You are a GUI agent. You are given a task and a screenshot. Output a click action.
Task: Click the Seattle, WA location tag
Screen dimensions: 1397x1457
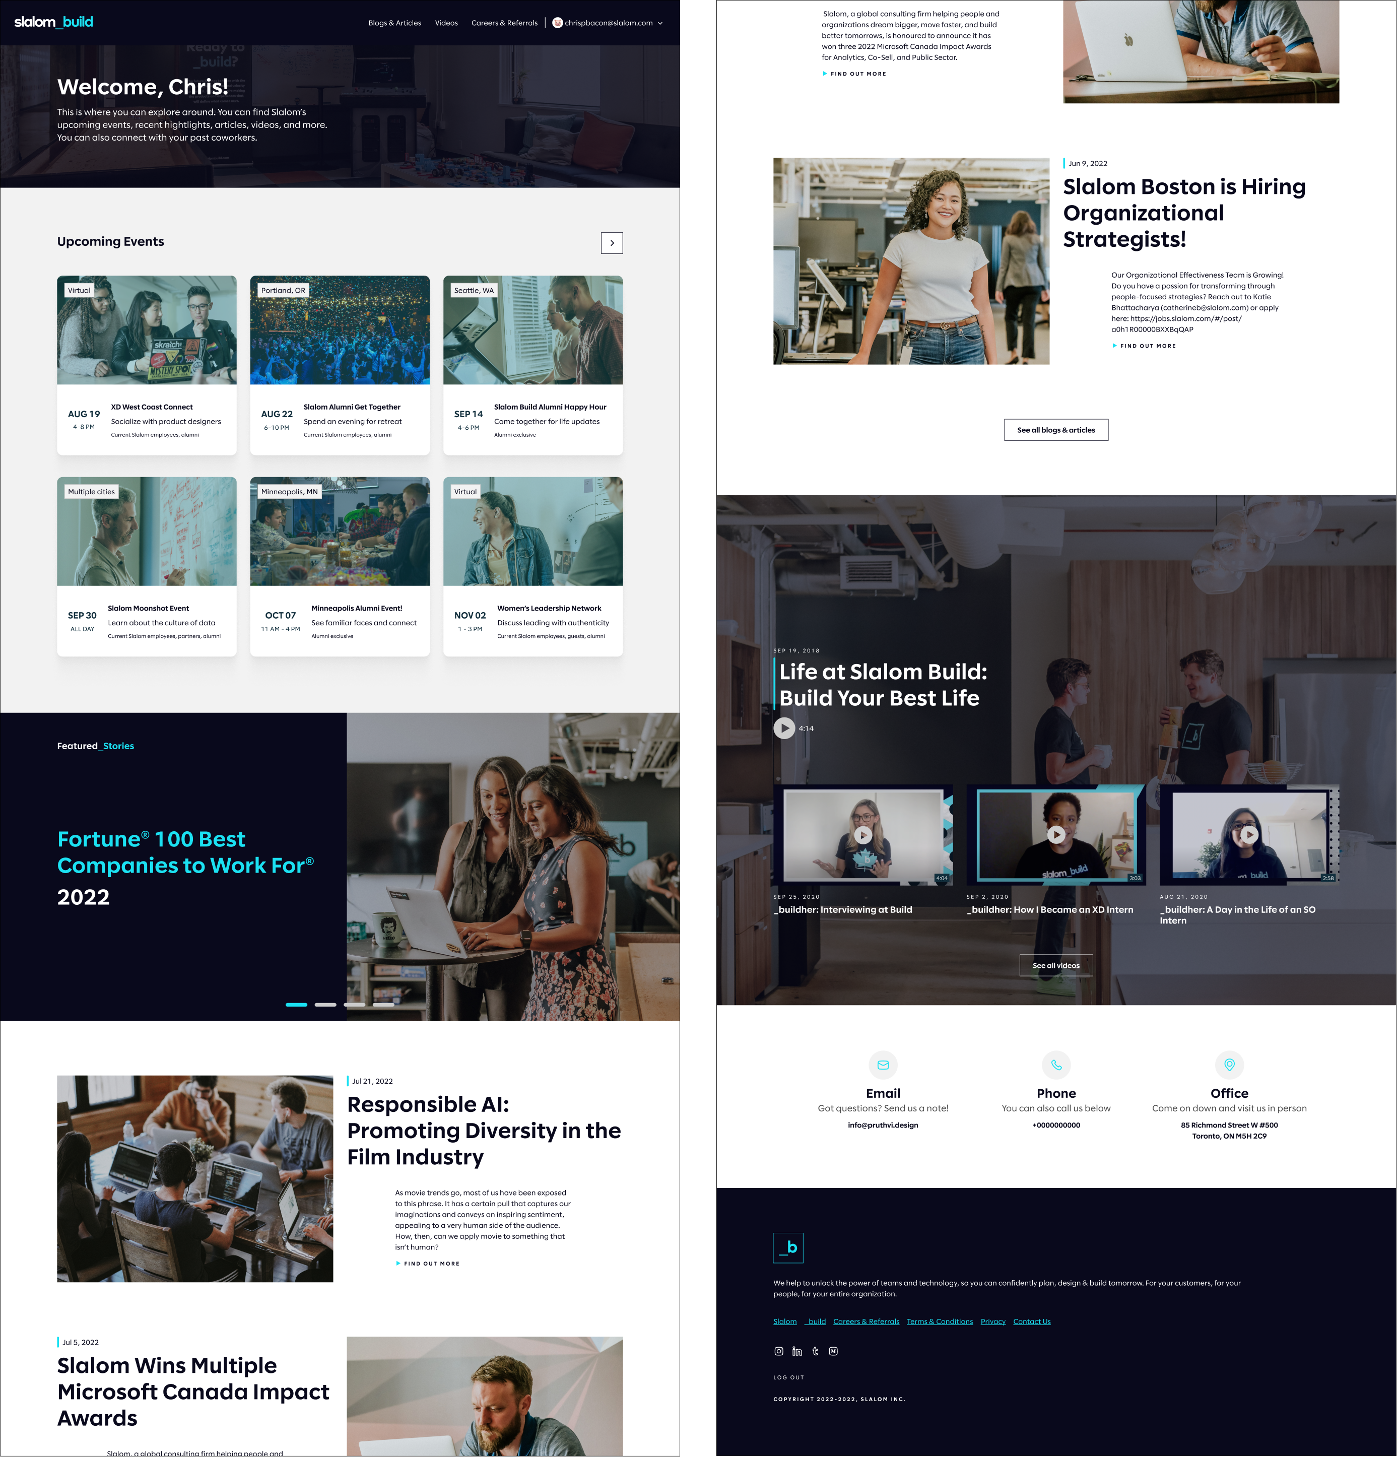tap(474, 291)
